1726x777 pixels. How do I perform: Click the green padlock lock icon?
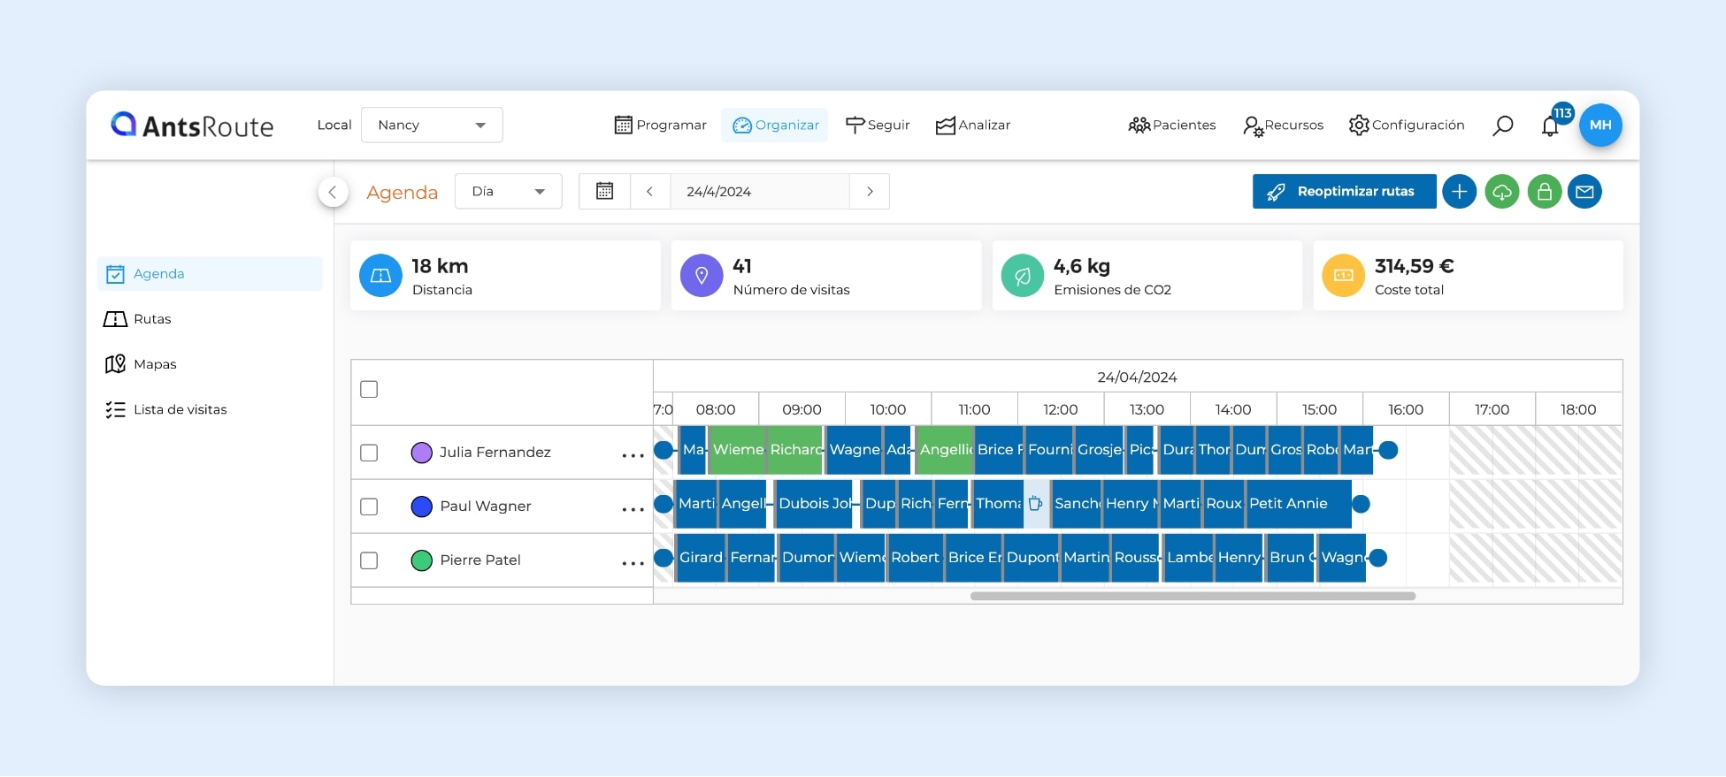click(1544, 192)
